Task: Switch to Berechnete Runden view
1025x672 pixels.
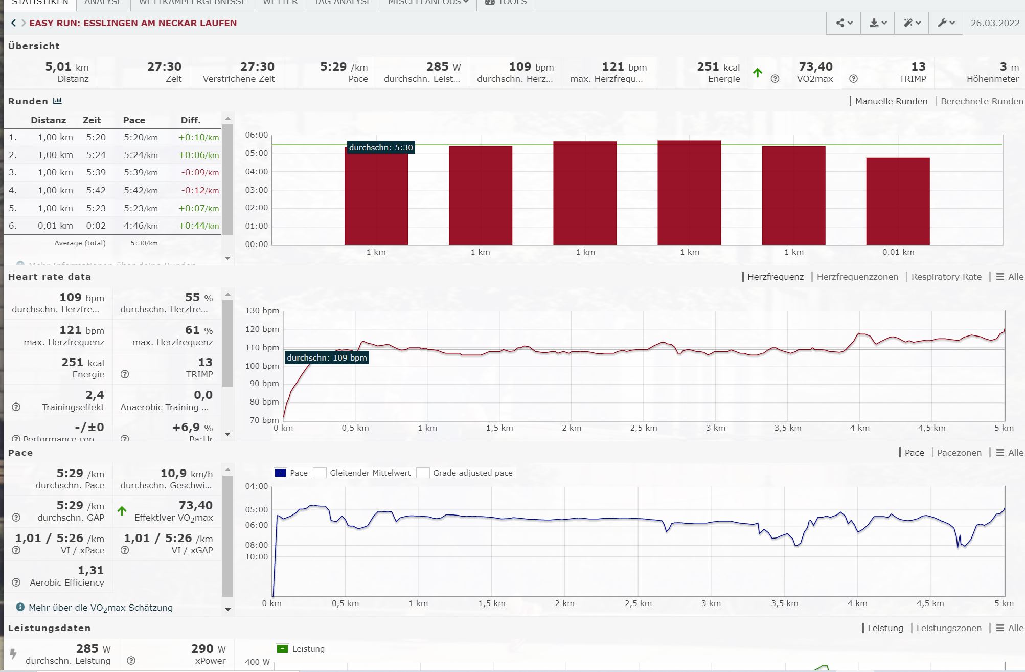Action: click(x=982, y=101)
